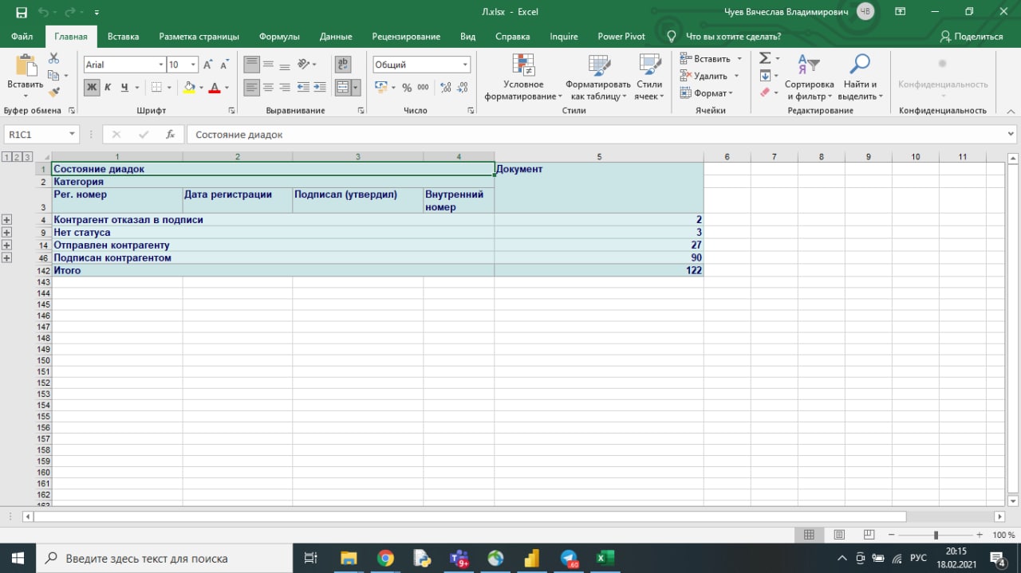Decrease font size button
This screenshot has width=1021, height=573.
[x=225, y=65]
